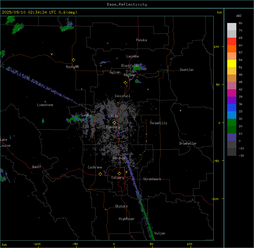Image resolution: width=254 pixels, height=248 pixels.
Task: Click the Innisfail label
Action: coord(123,96)
